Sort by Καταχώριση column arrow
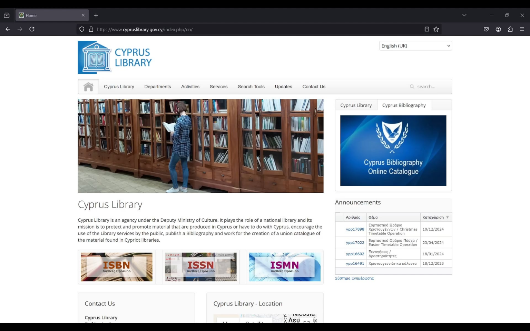Viewport: 530px width, 331px height. click(x=448, y=217)
